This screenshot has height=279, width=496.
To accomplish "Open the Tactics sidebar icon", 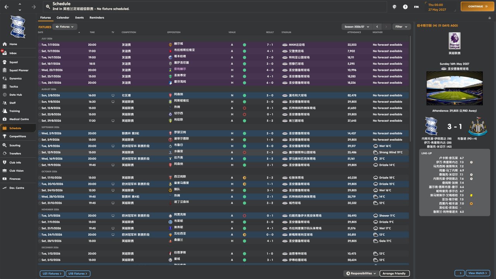I will (x=5, y=86).
